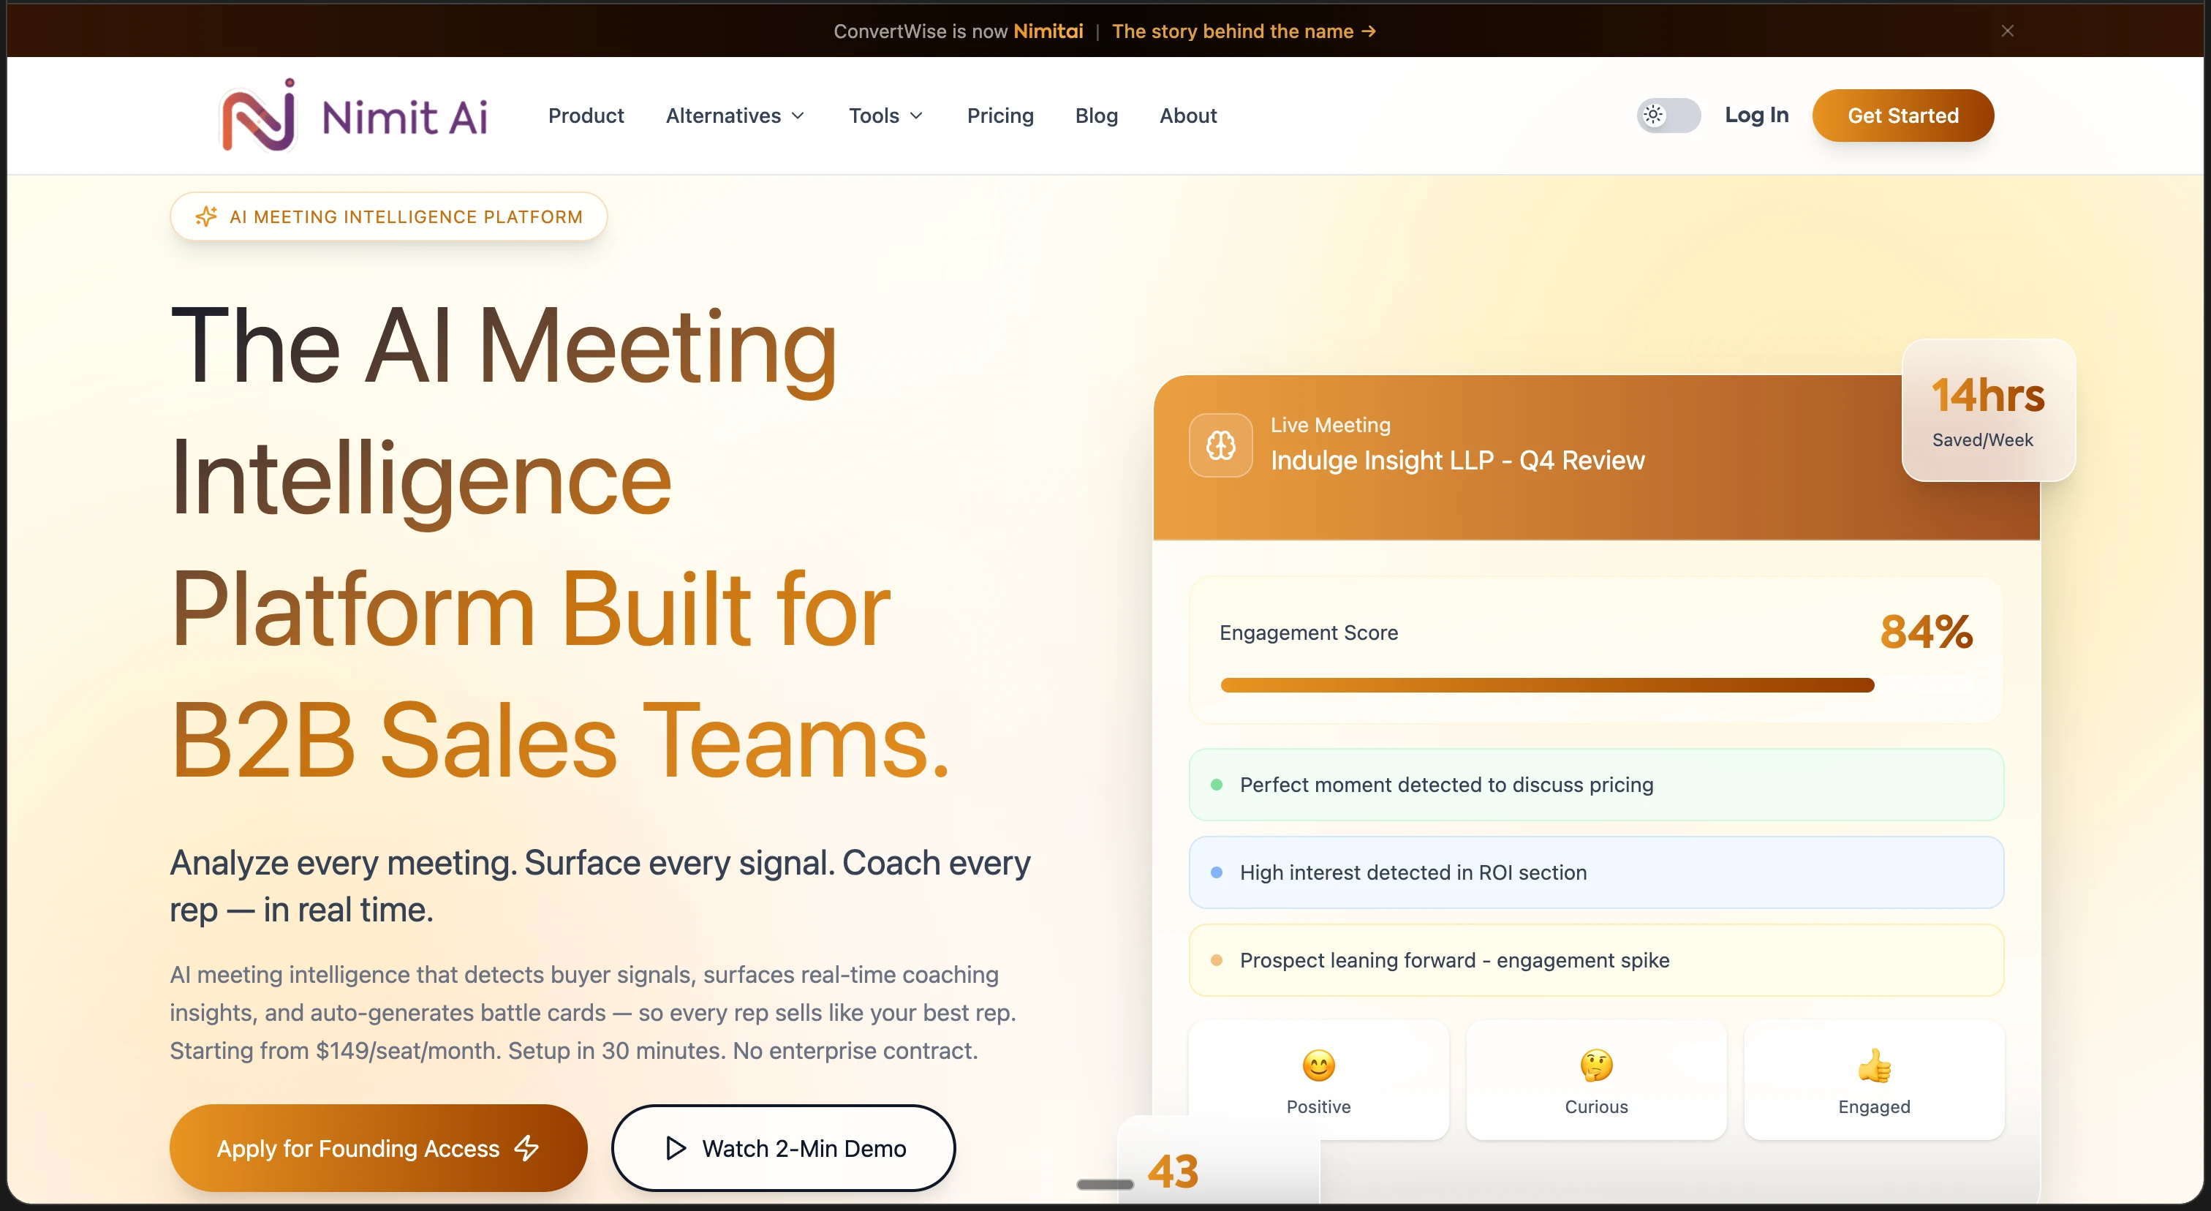Dismiss the announcement banner with the X
The image size is (2211, 1211).
(x=2007, y=31)
